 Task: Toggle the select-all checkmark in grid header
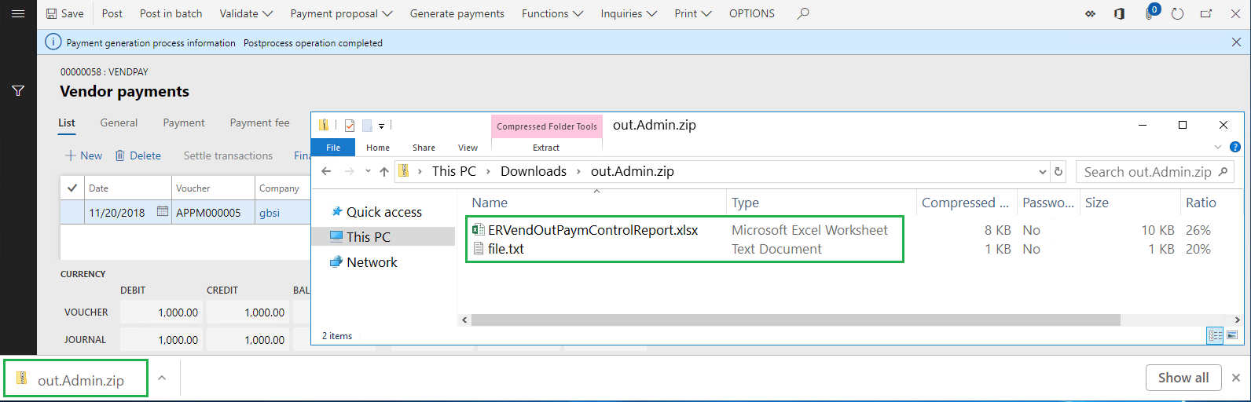point(72,188)
